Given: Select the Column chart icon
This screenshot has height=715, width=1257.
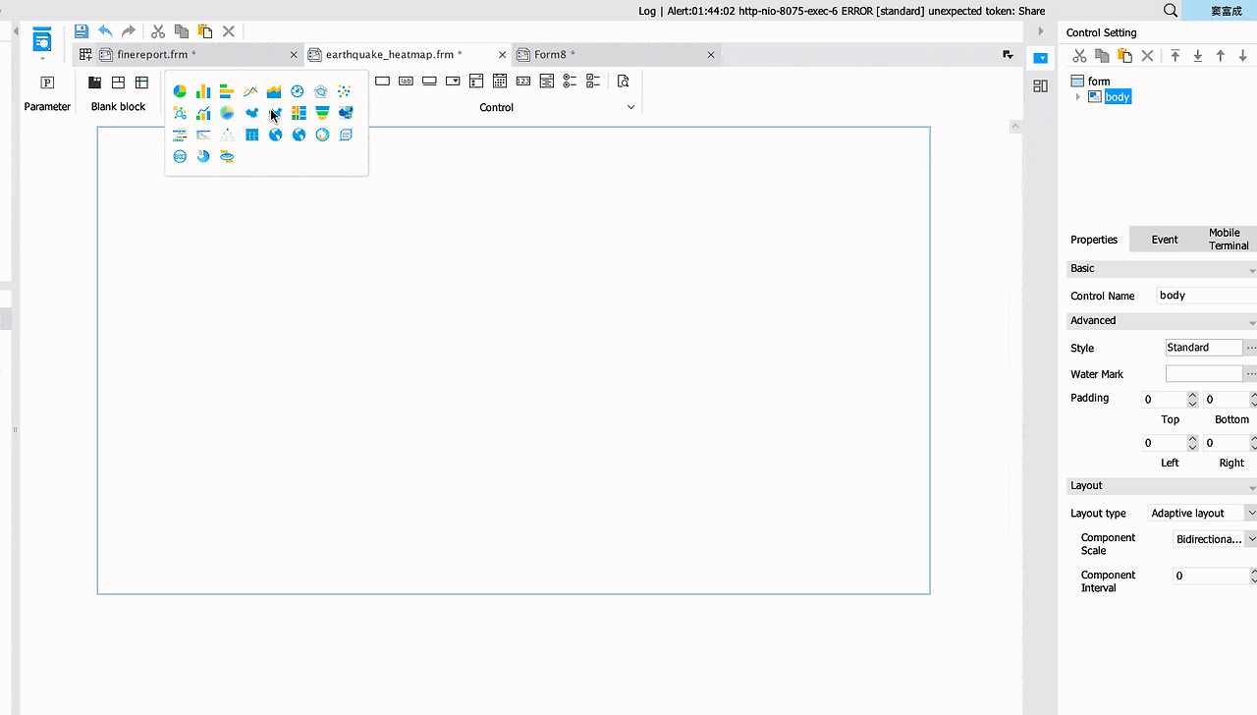Looking at the screenshot, I should coord(203,90).
